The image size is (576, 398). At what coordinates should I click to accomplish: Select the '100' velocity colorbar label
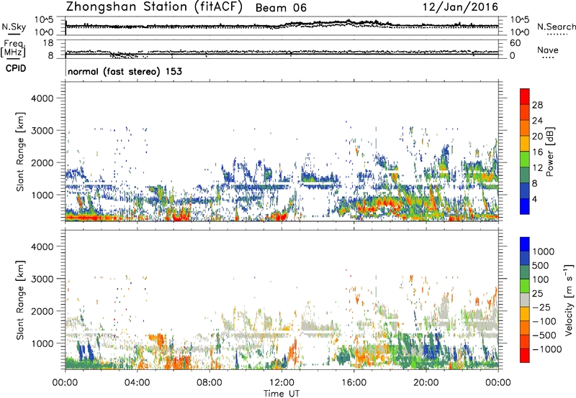point(540,279)
